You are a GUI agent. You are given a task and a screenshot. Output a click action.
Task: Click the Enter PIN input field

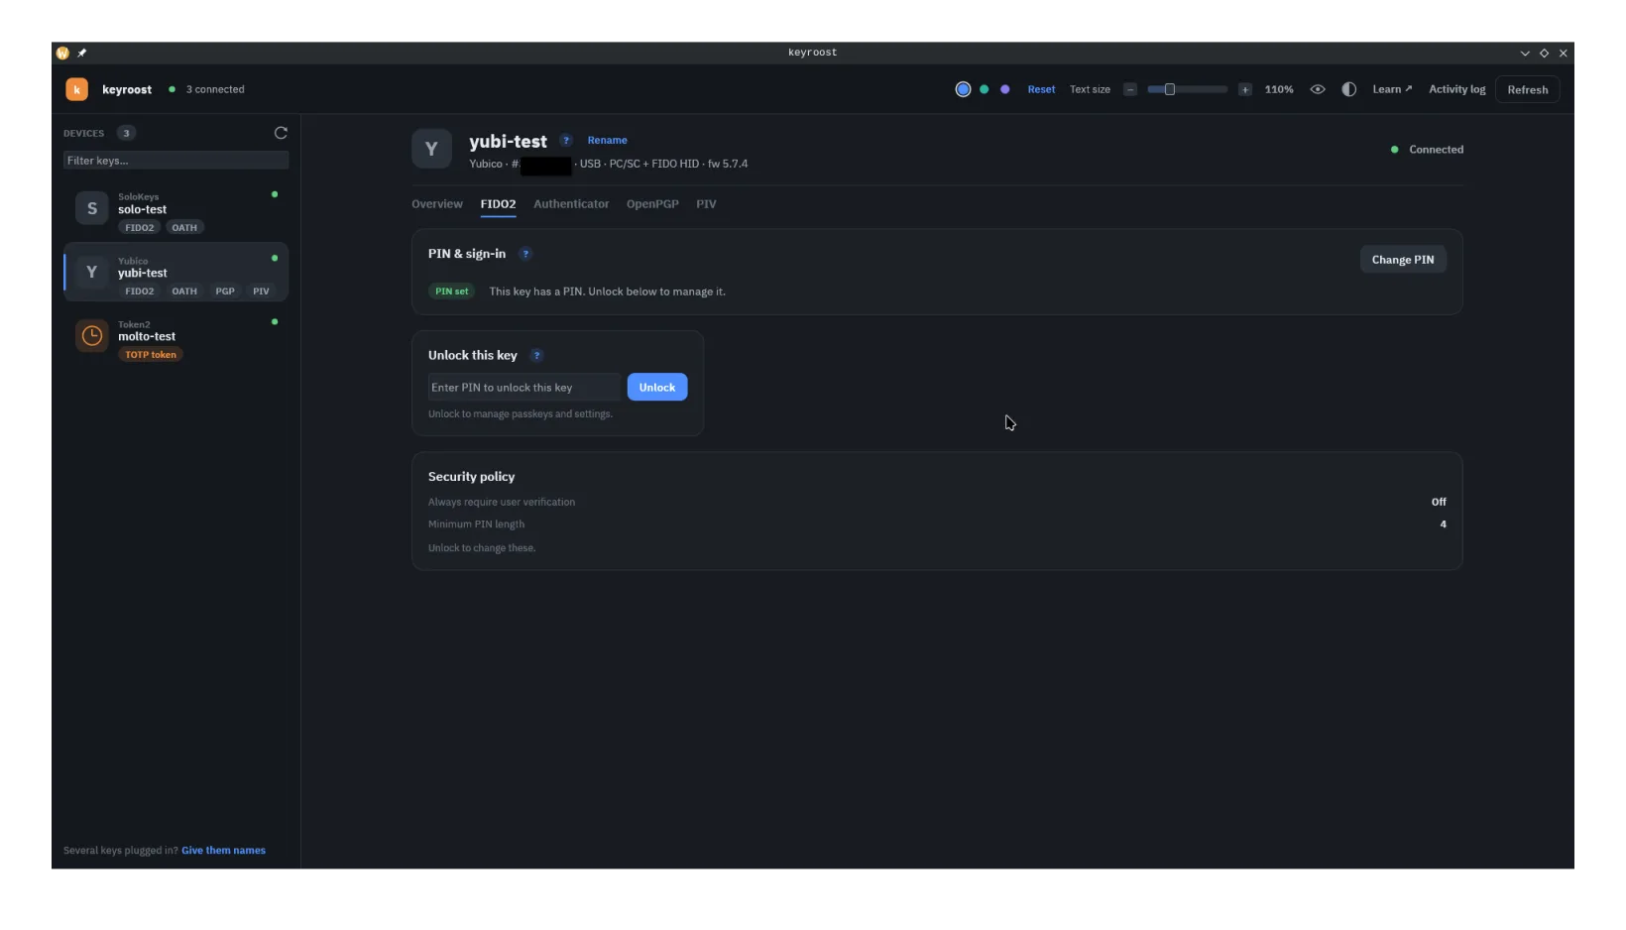tap(524, 388)
